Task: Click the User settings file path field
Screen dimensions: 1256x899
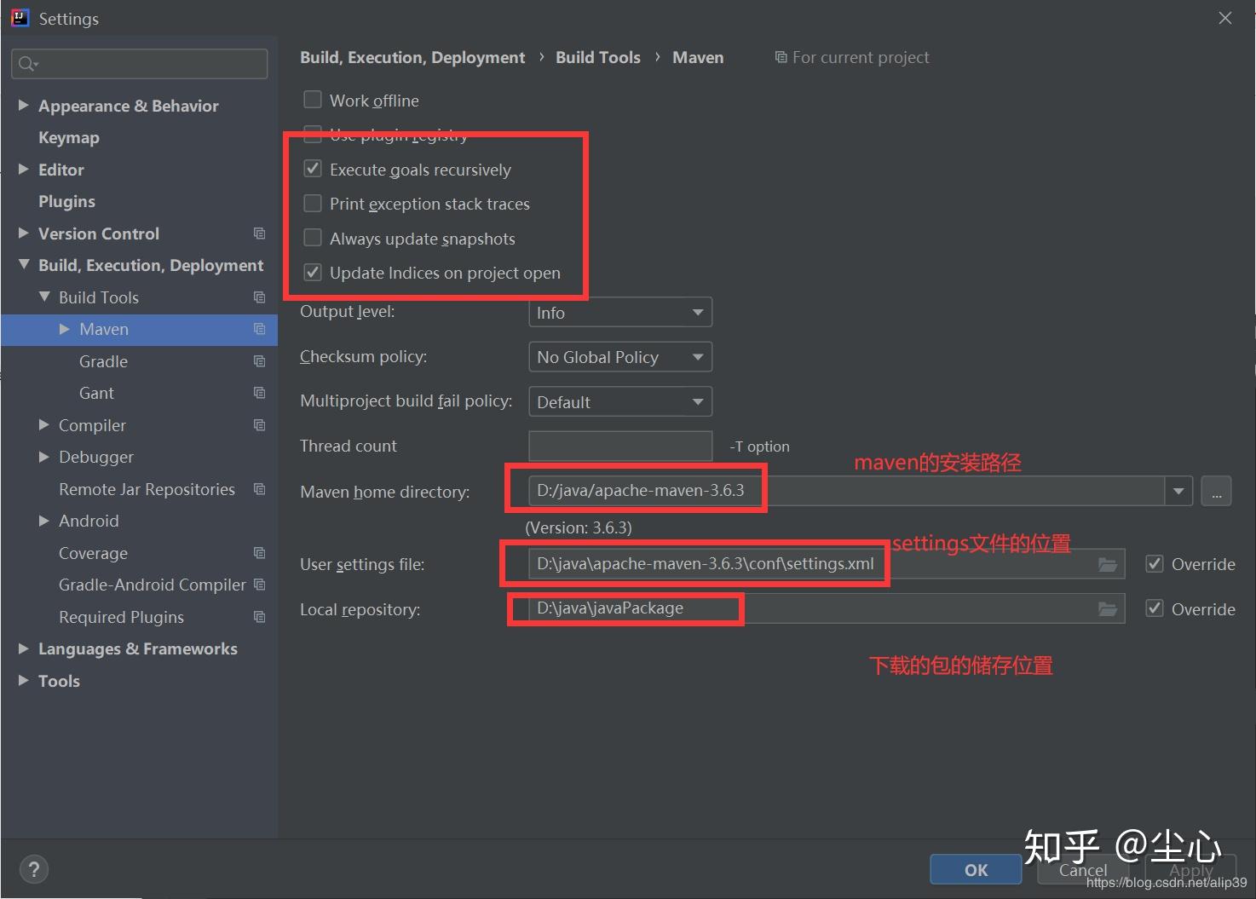Action: 827,564
